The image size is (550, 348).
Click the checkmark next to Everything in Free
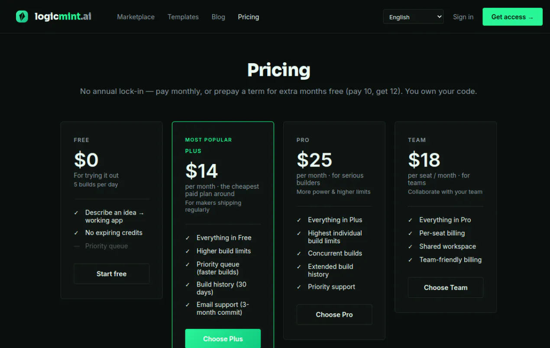[188, 238]
